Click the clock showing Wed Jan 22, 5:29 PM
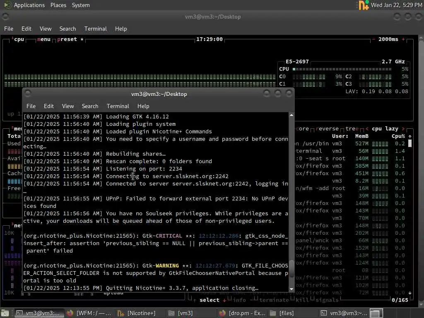Viewport: 424px width, 318px height. (x=396, y=5)
